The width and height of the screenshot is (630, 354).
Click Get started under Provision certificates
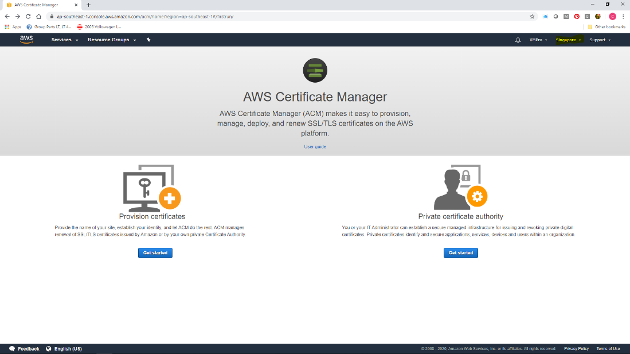coord(155,252)
